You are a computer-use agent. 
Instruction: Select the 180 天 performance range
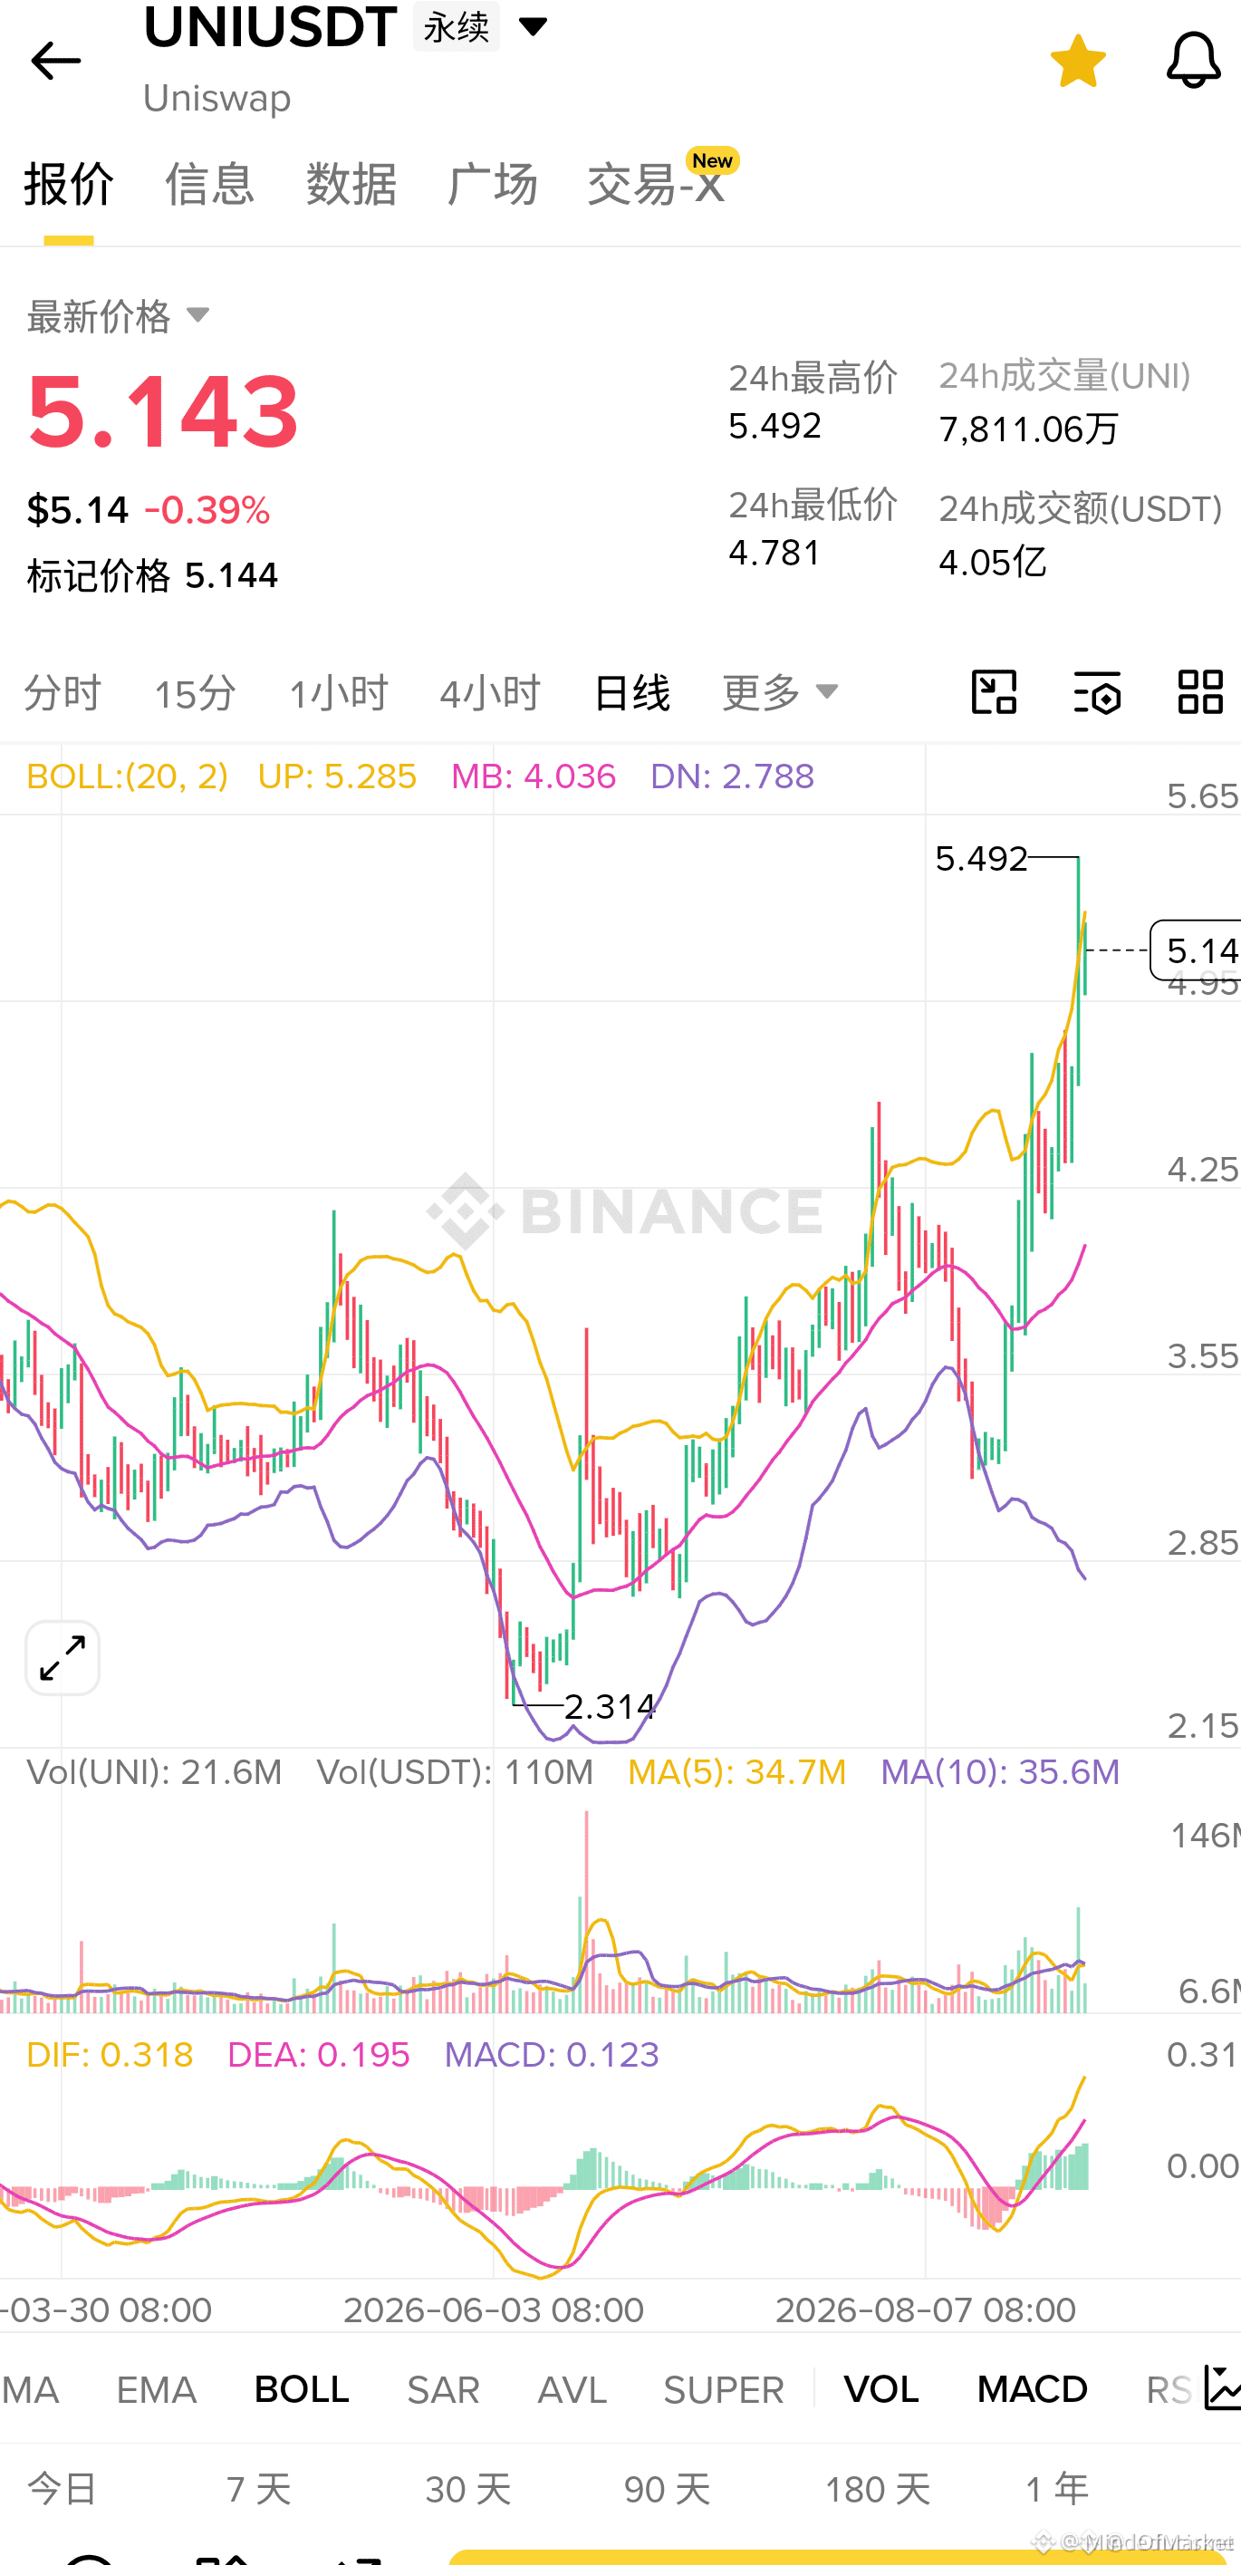pyautogui.click(x=878, y=2489)
